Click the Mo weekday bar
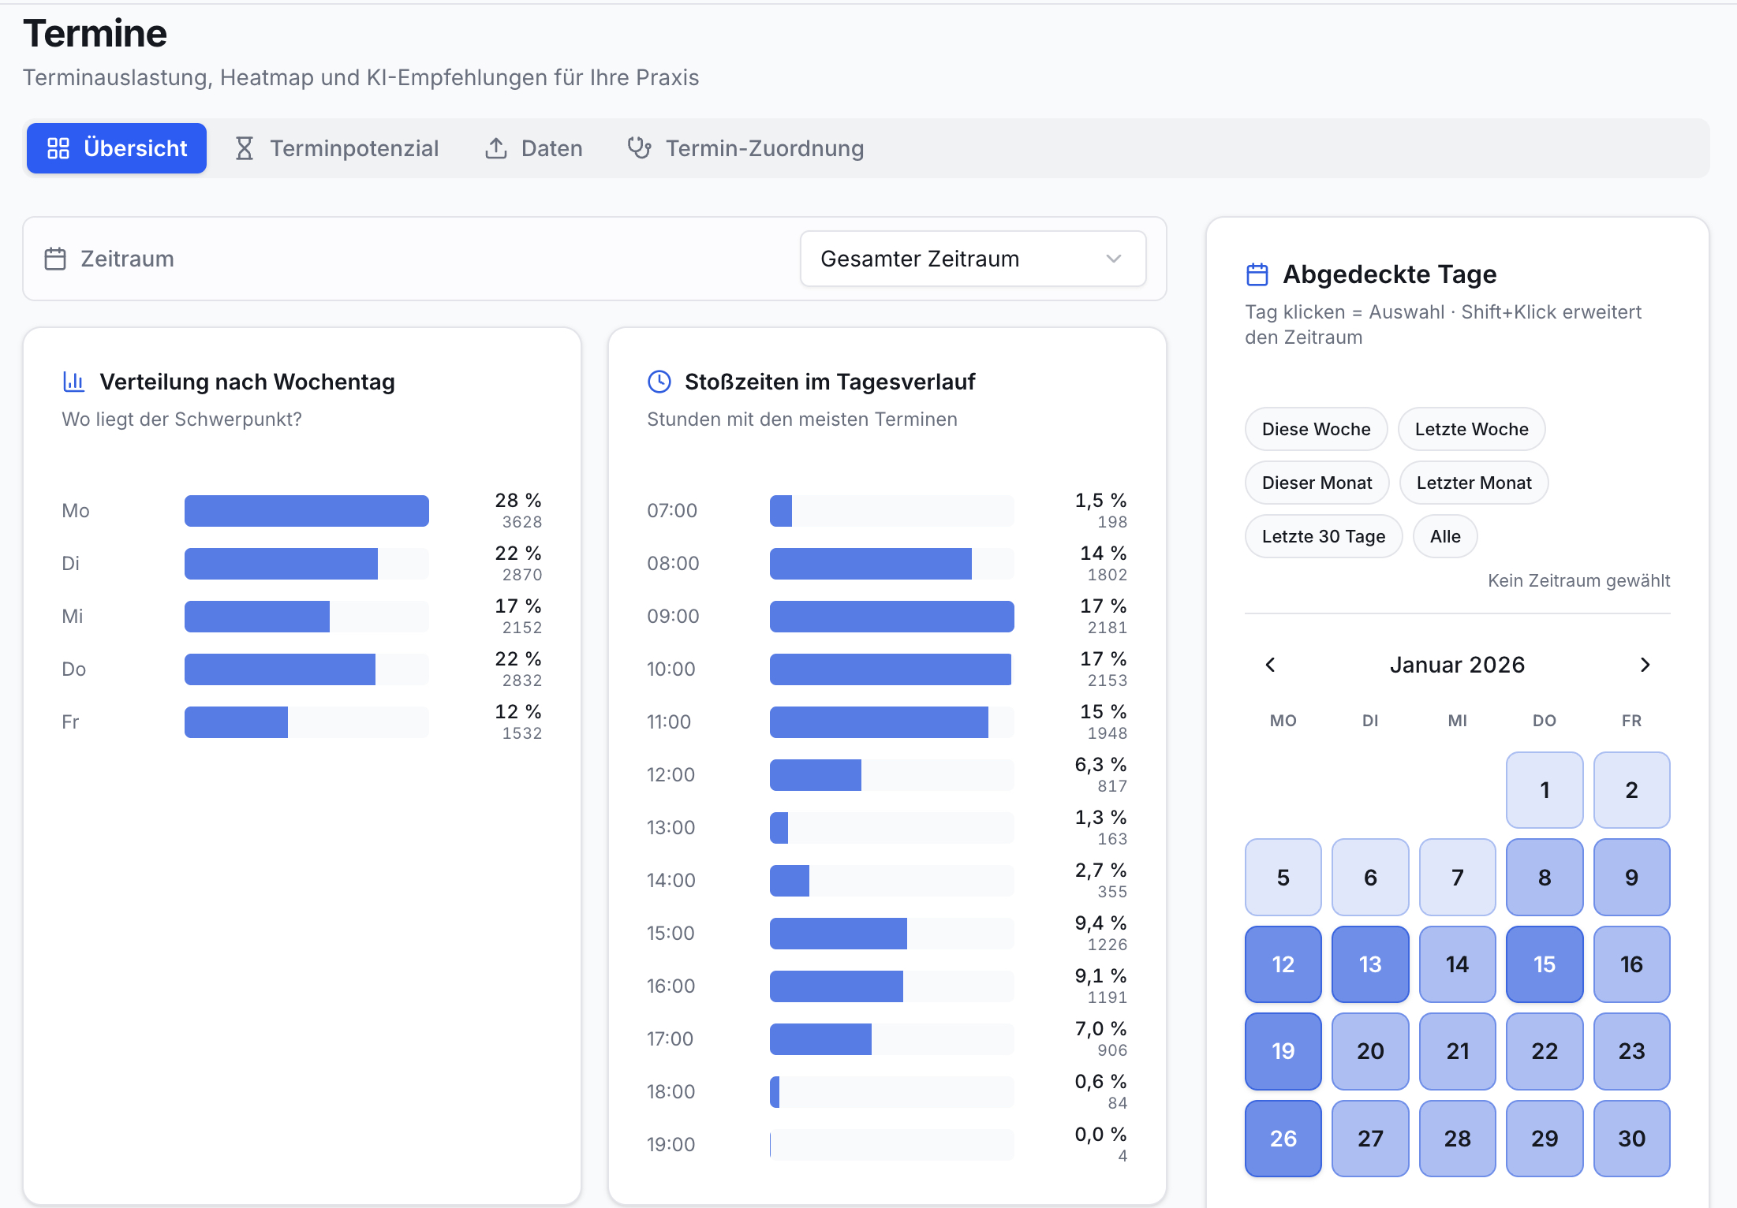The width and height of the screenshot is (1737, 1208). click(307, 511)
